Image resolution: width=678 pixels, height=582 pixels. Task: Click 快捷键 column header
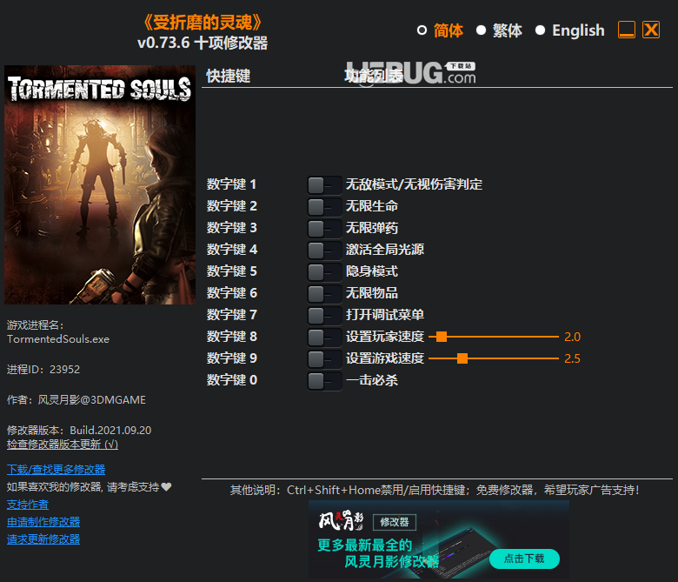click(229, 77)
